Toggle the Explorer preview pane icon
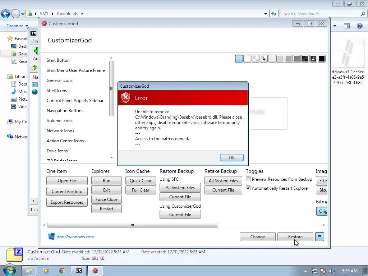The height and width of the screenshot is (276, 368). click(x=347, y=26)
